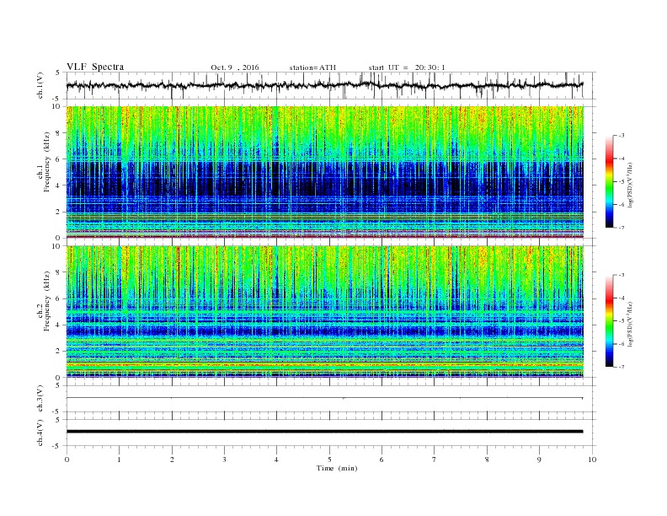Click the "Time (min)" x-axis label
The image size is (667, 516).
(337, 468)
